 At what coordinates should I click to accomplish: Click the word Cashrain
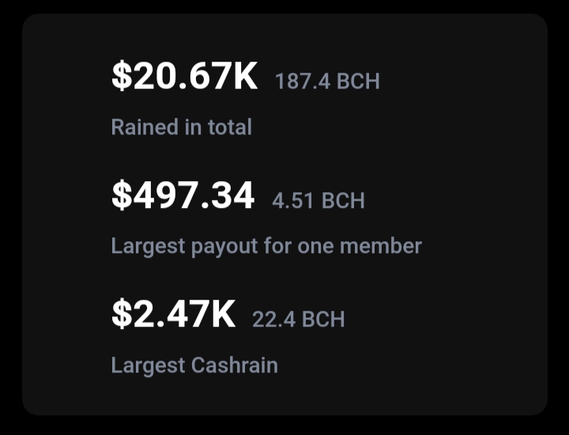(235, 365)
